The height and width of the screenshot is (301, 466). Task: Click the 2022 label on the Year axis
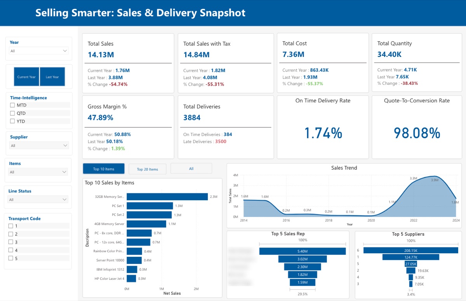coord(414,220)
